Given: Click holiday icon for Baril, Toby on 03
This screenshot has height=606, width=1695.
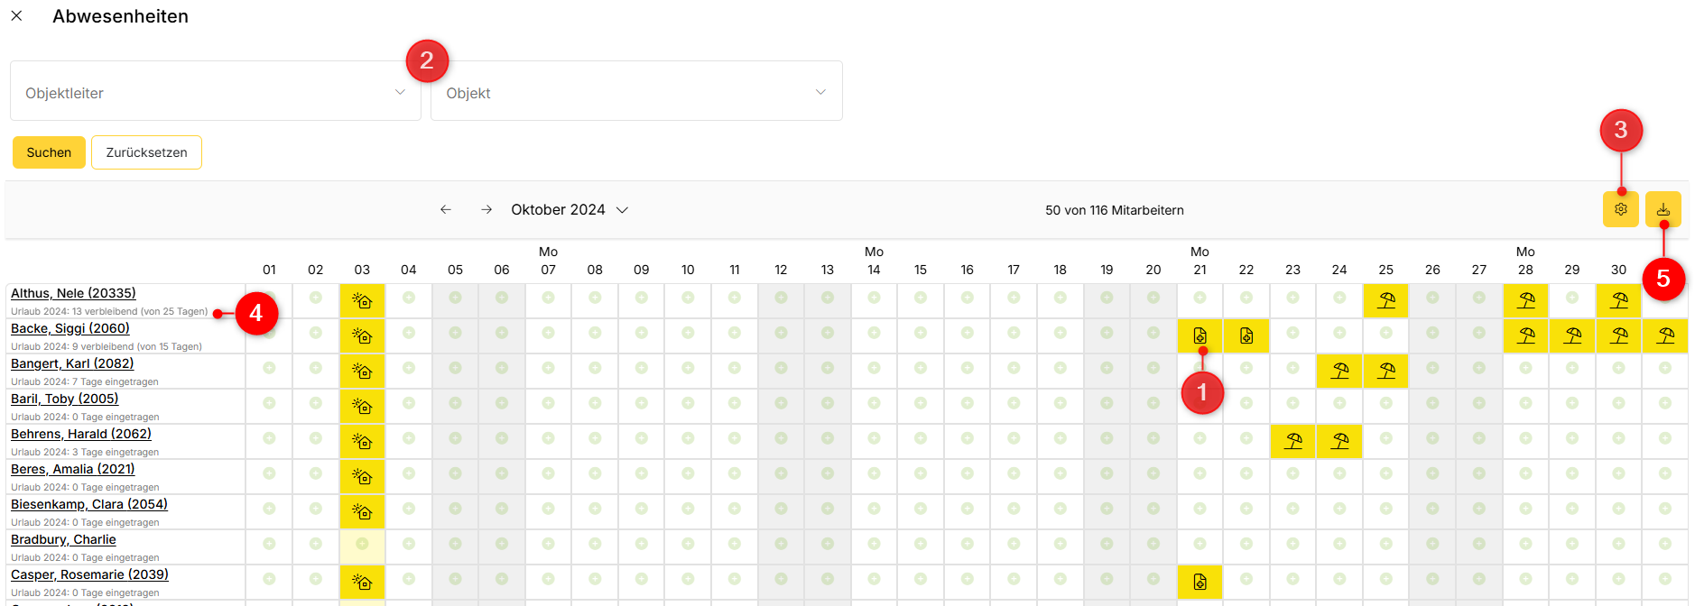Looking at the screenshot, I should (x=362, y=406).
